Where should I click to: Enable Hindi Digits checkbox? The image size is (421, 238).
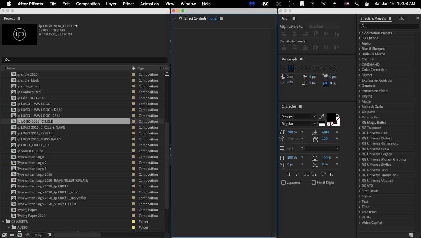click(x=314, y=183)
